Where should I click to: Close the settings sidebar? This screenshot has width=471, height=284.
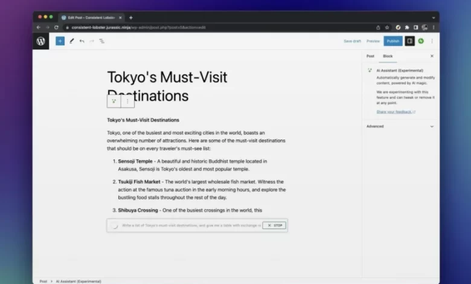432,56
